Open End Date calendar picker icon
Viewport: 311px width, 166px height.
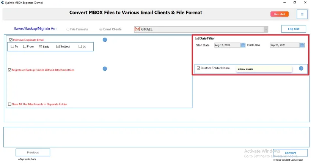click(x=302, y=45)
